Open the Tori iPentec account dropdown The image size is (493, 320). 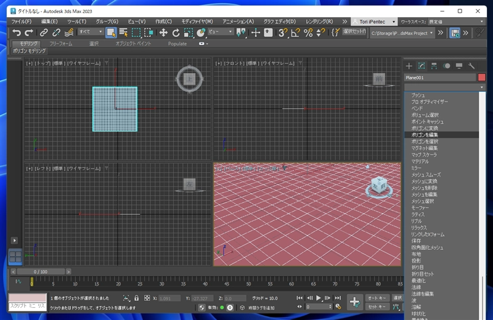pyautogui.click(x=374, y=22)
